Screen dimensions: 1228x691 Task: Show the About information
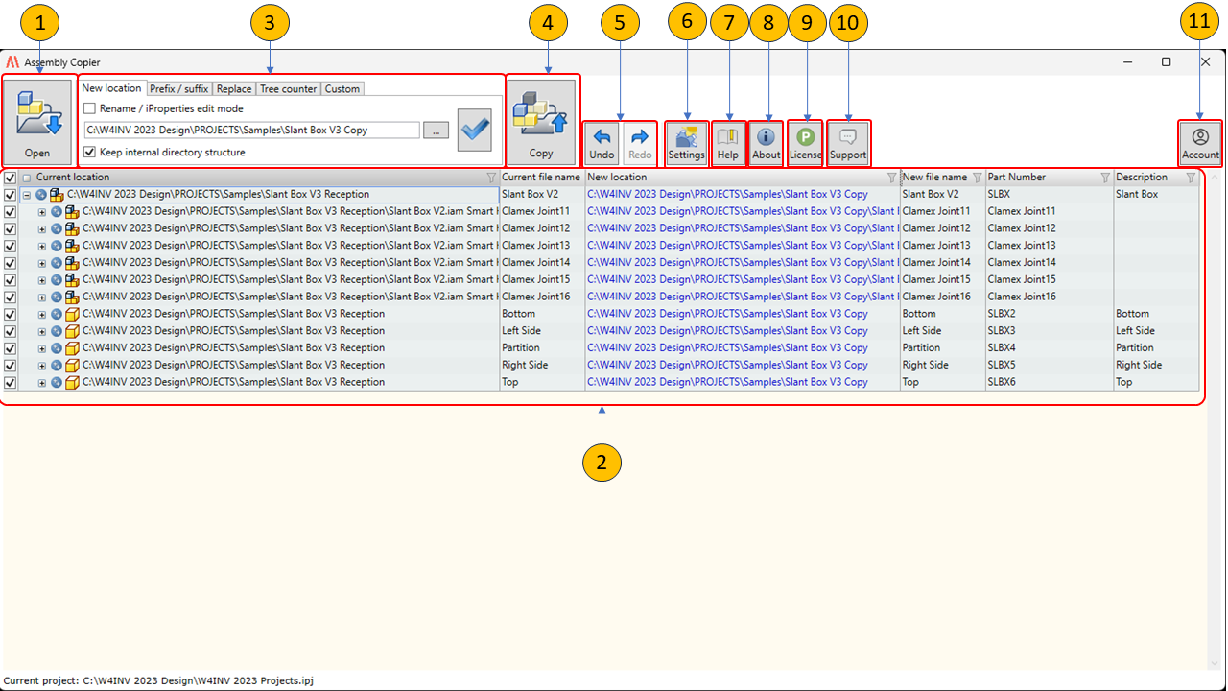pos(767,142)
